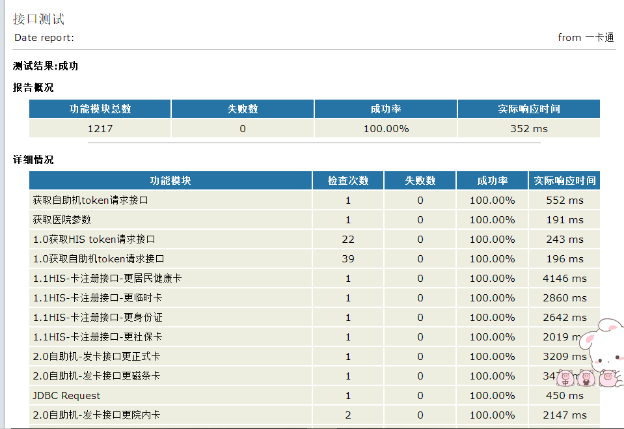Click check count 1 in 更身份证 row
Screen dimensions: 624x429
pyautogui.click(x=348, y=317)
